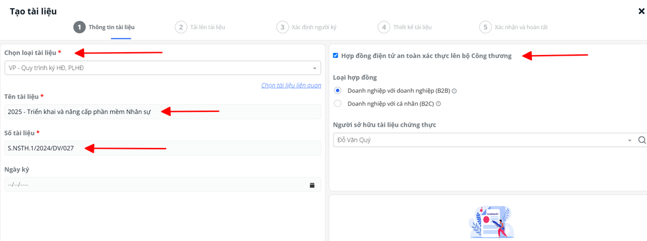Click info icon next to B2B option

(454, 91)
